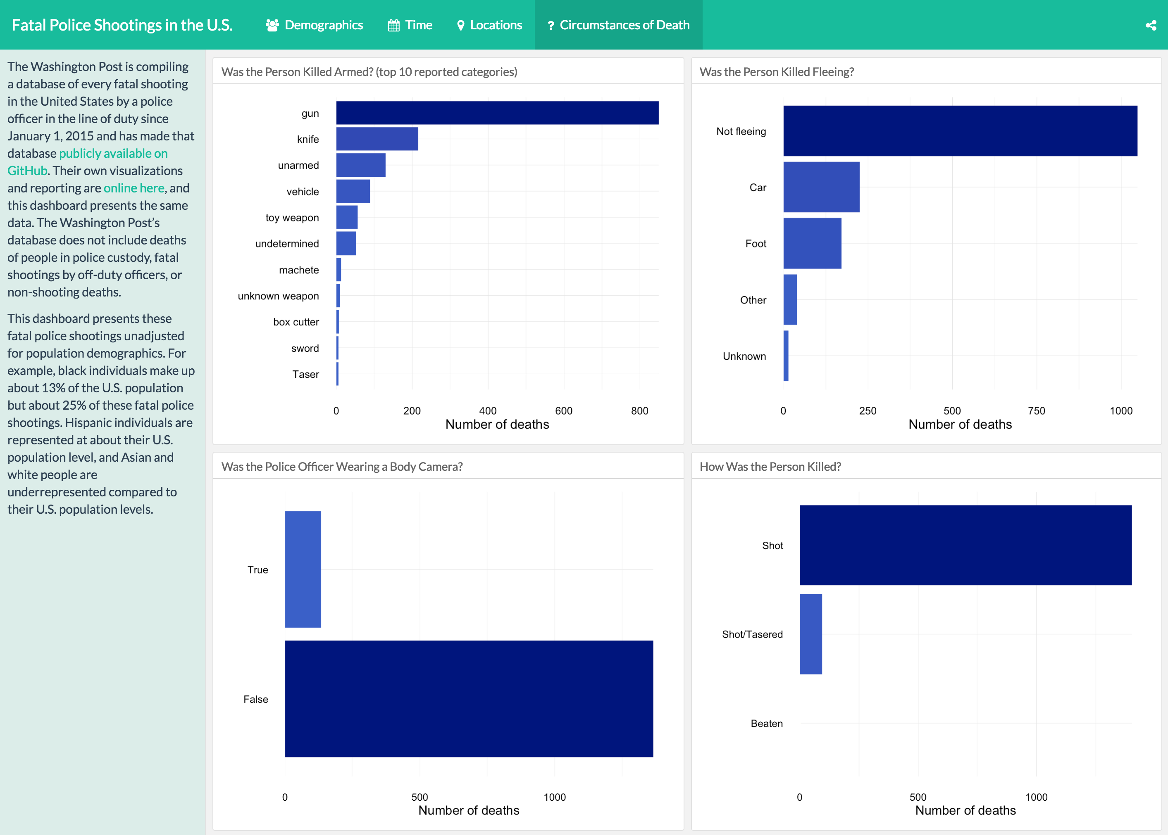Screen dimensions: 1168x835
Task: Click 'Number of deaths' label under the armed chart
Action: point(497,424)
